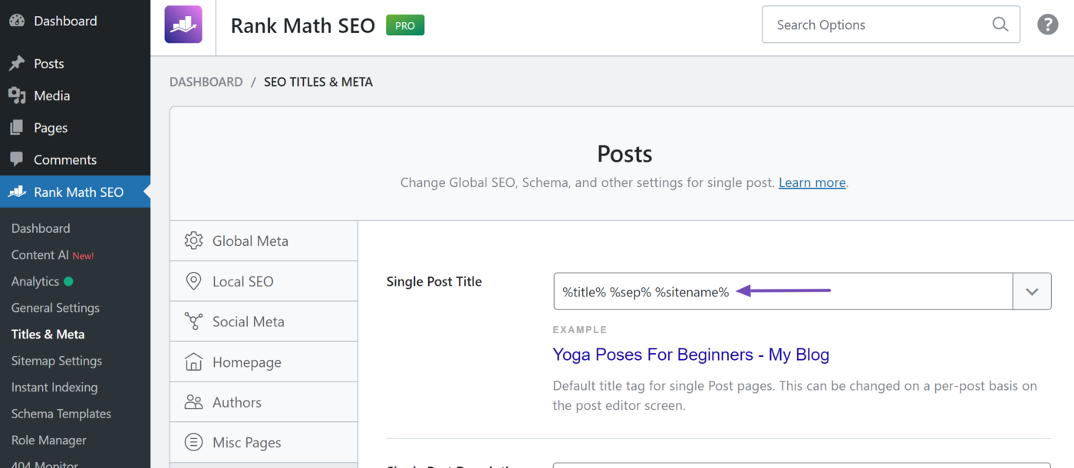This screenshot has height=468, width=1074.
Task: Open General Settings submenu link
Action: click(55, 308)
